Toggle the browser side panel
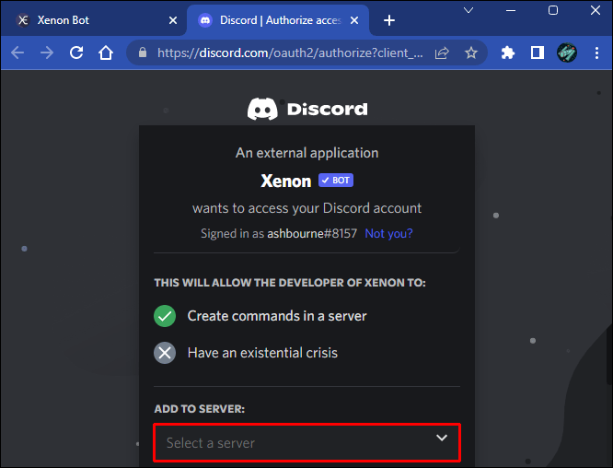Screen dimensions: 613x468 click(538, 53)
